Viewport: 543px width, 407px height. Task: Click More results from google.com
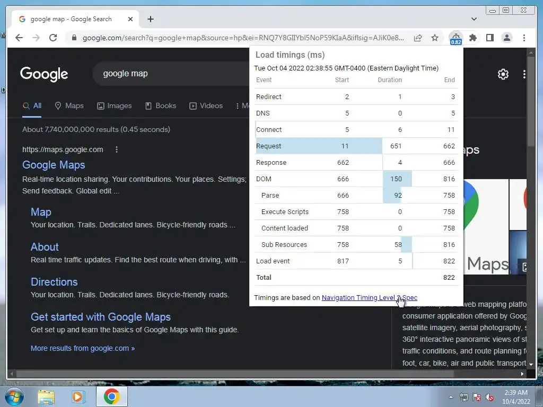click(x=83, y=348)
